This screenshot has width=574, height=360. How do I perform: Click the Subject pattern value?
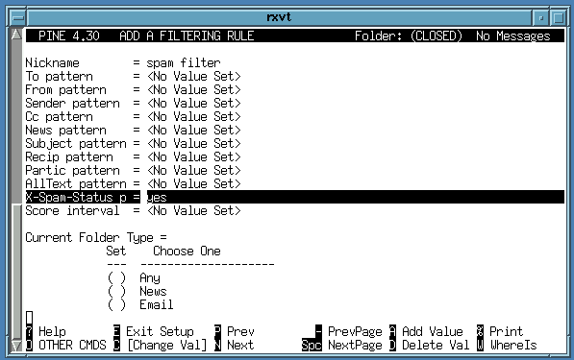[x=194, y=144]
